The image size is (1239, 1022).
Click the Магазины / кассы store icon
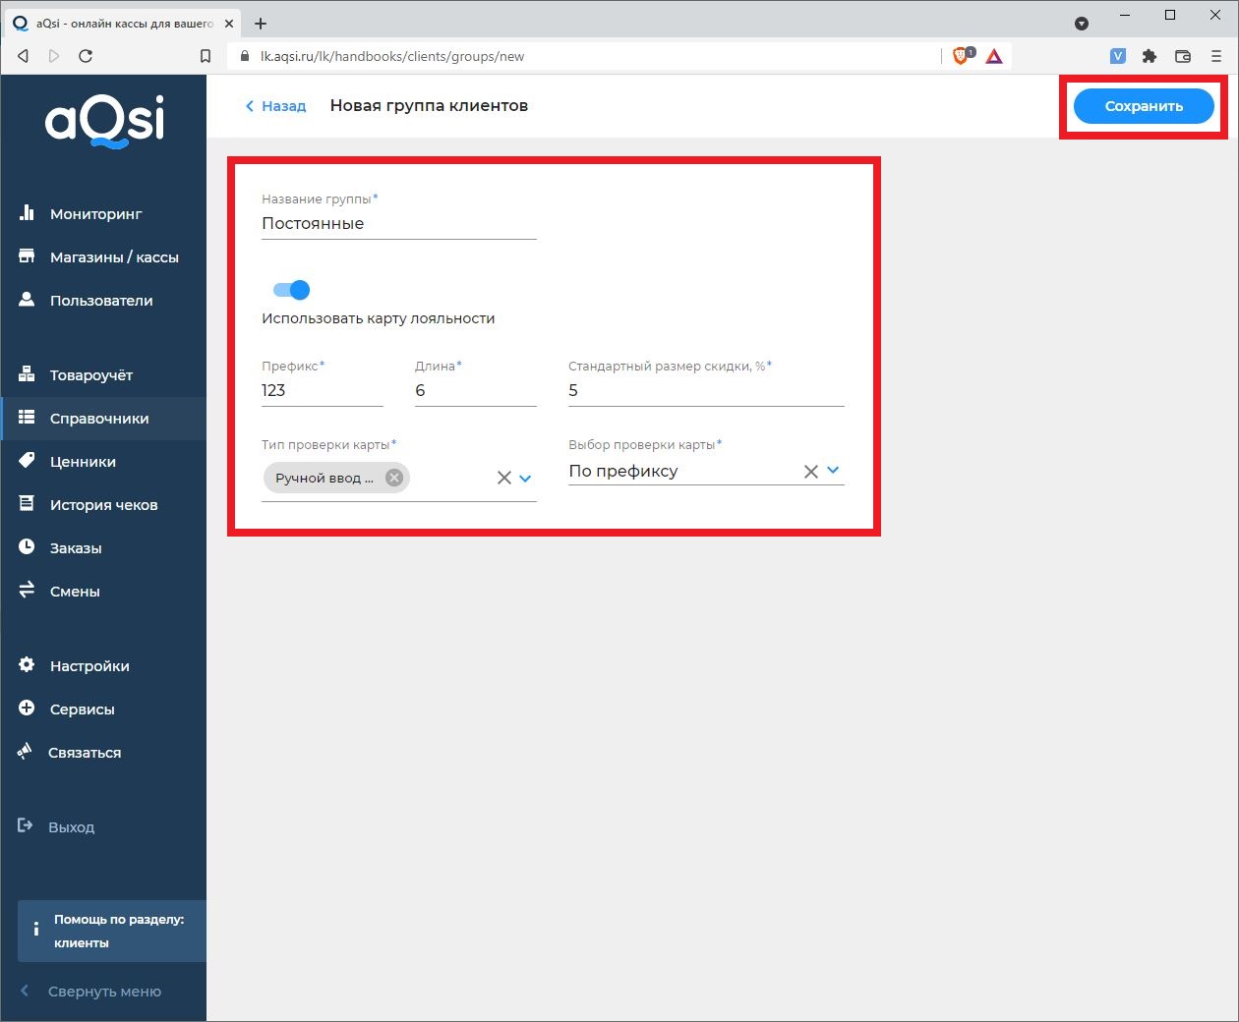tap(27, 256)
